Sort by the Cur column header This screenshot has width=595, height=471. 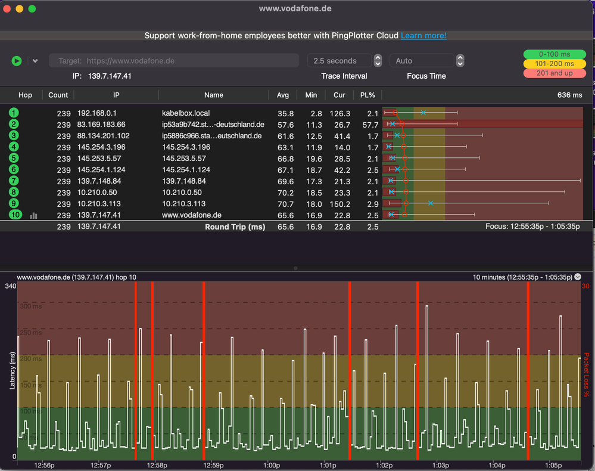[339, 95]
